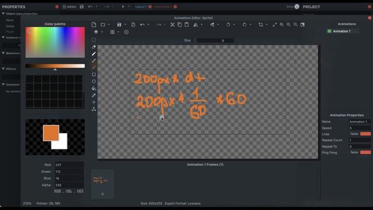Click the animation Name field
The image size is (373, 210).
coord(360,122)
